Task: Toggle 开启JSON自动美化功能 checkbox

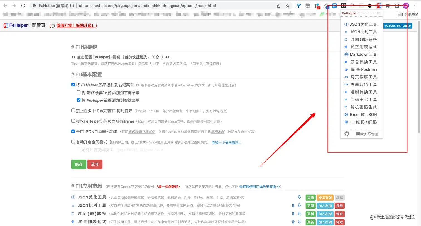Action: (73, 131)
